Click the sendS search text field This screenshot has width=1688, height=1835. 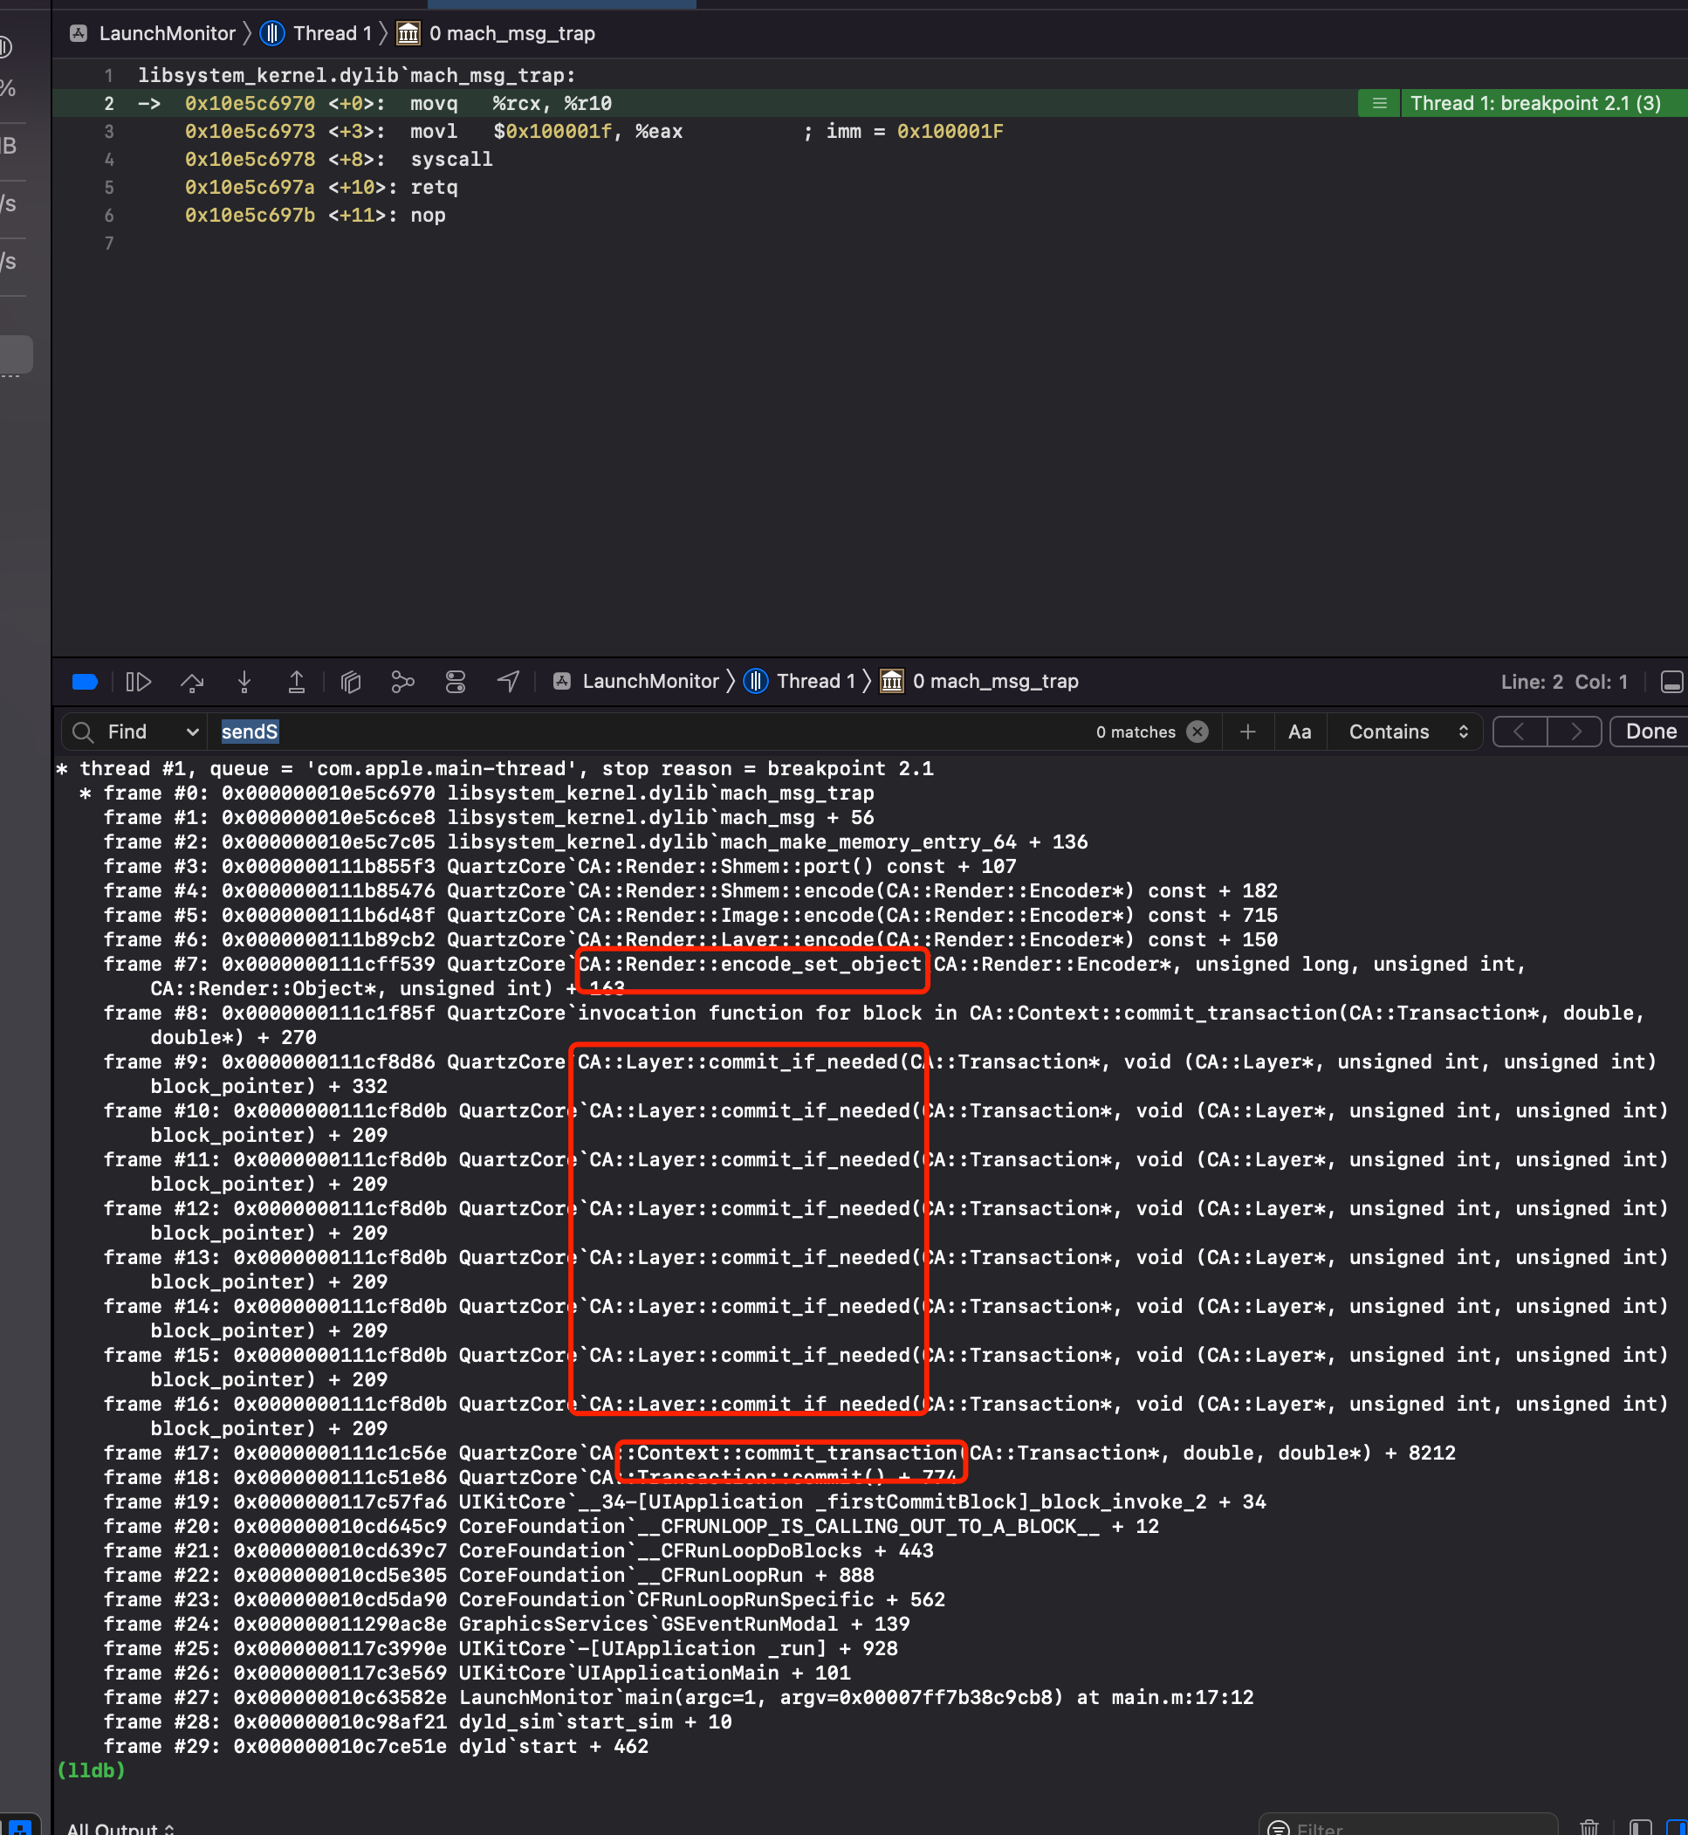pos(640,732)
